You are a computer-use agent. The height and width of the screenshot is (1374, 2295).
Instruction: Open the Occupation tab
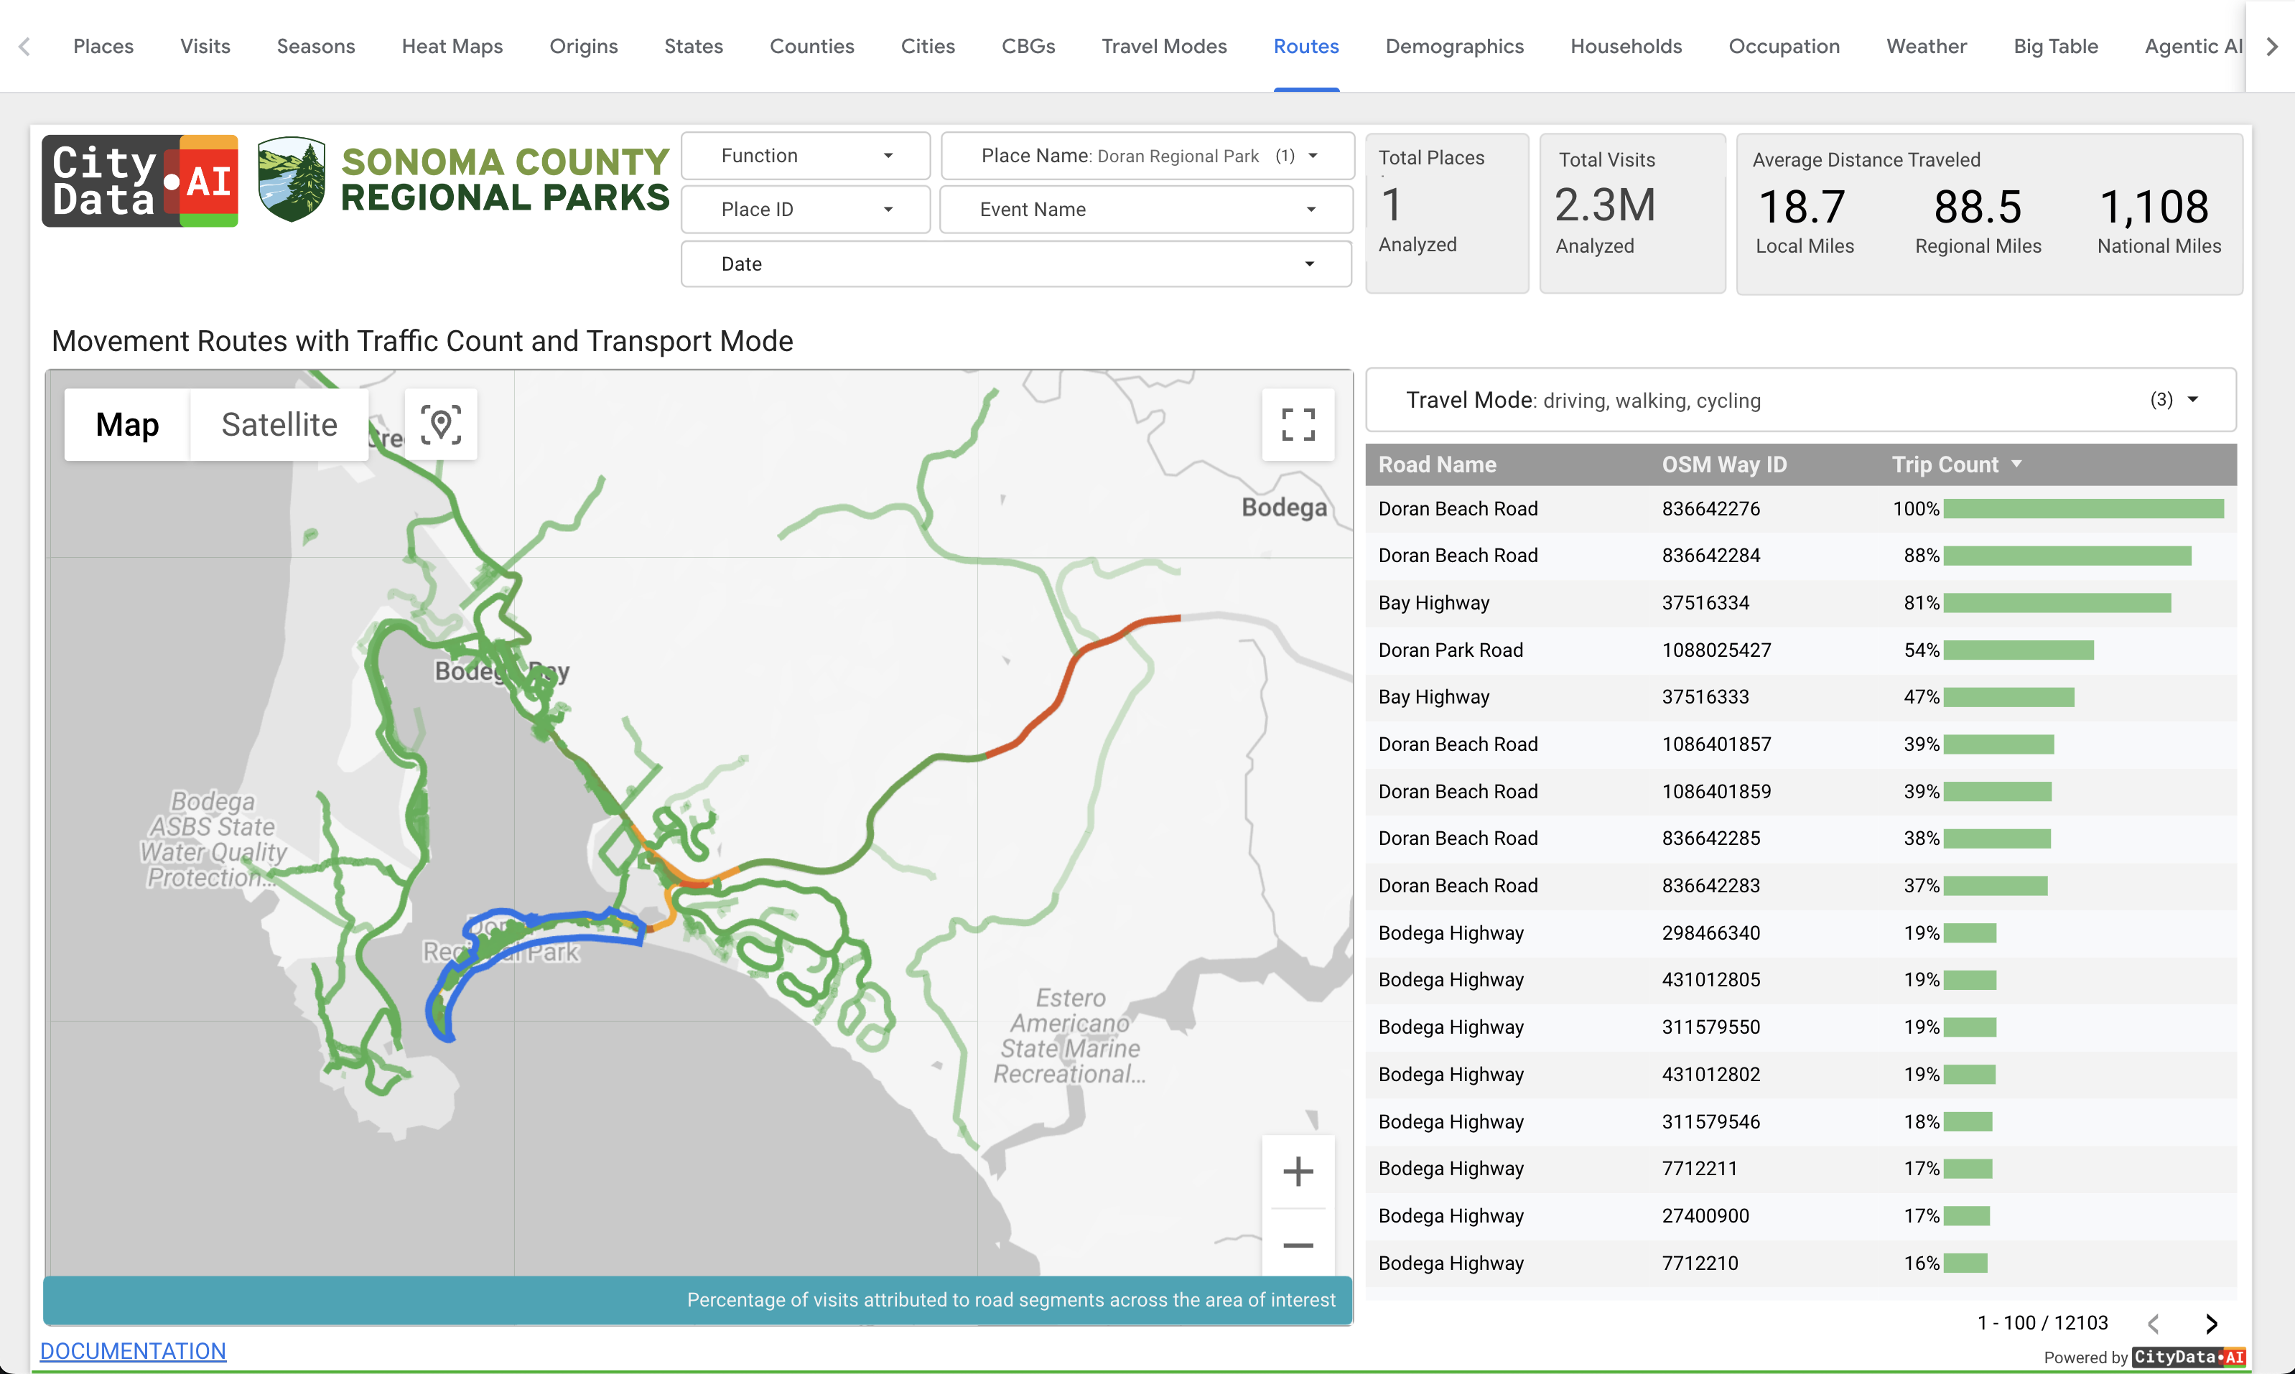[x=1784, y=46]
